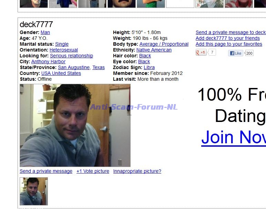Image resolution: width=266 pixels, height=213 pixels.
Task: Open the 'Single' marital status link
Action: coord(62,44)
